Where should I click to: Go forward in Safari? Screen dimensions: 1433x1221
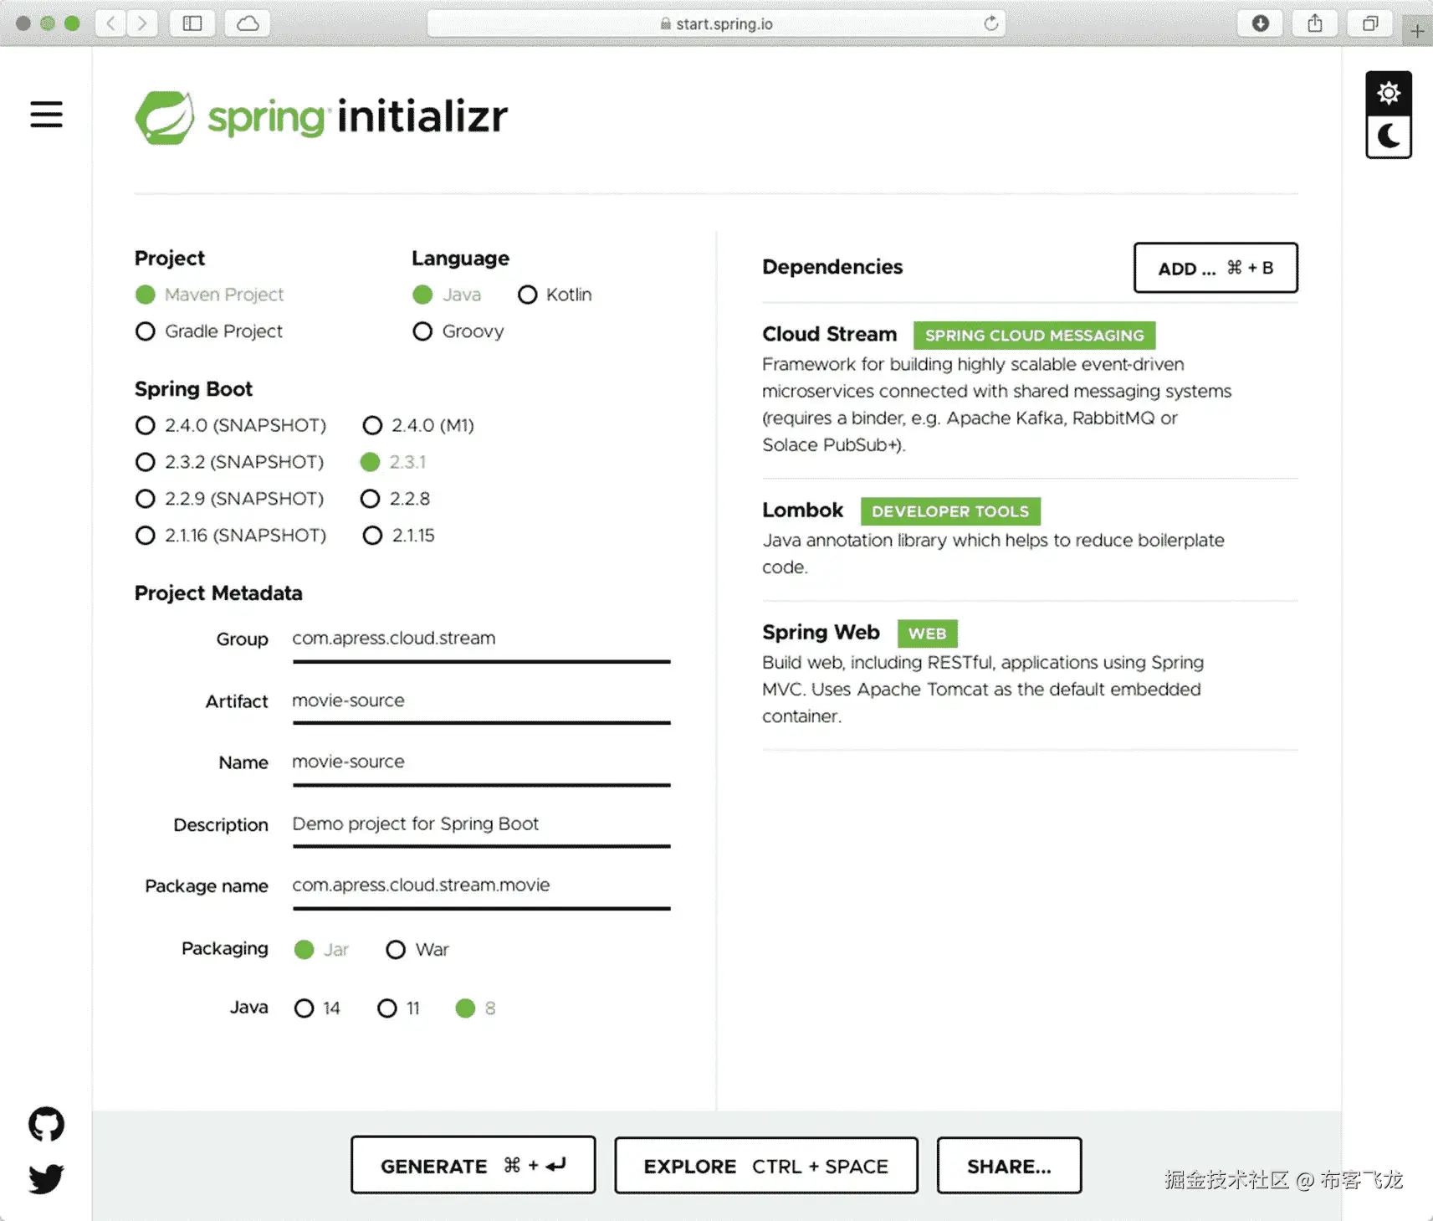(x=142, y=23)
